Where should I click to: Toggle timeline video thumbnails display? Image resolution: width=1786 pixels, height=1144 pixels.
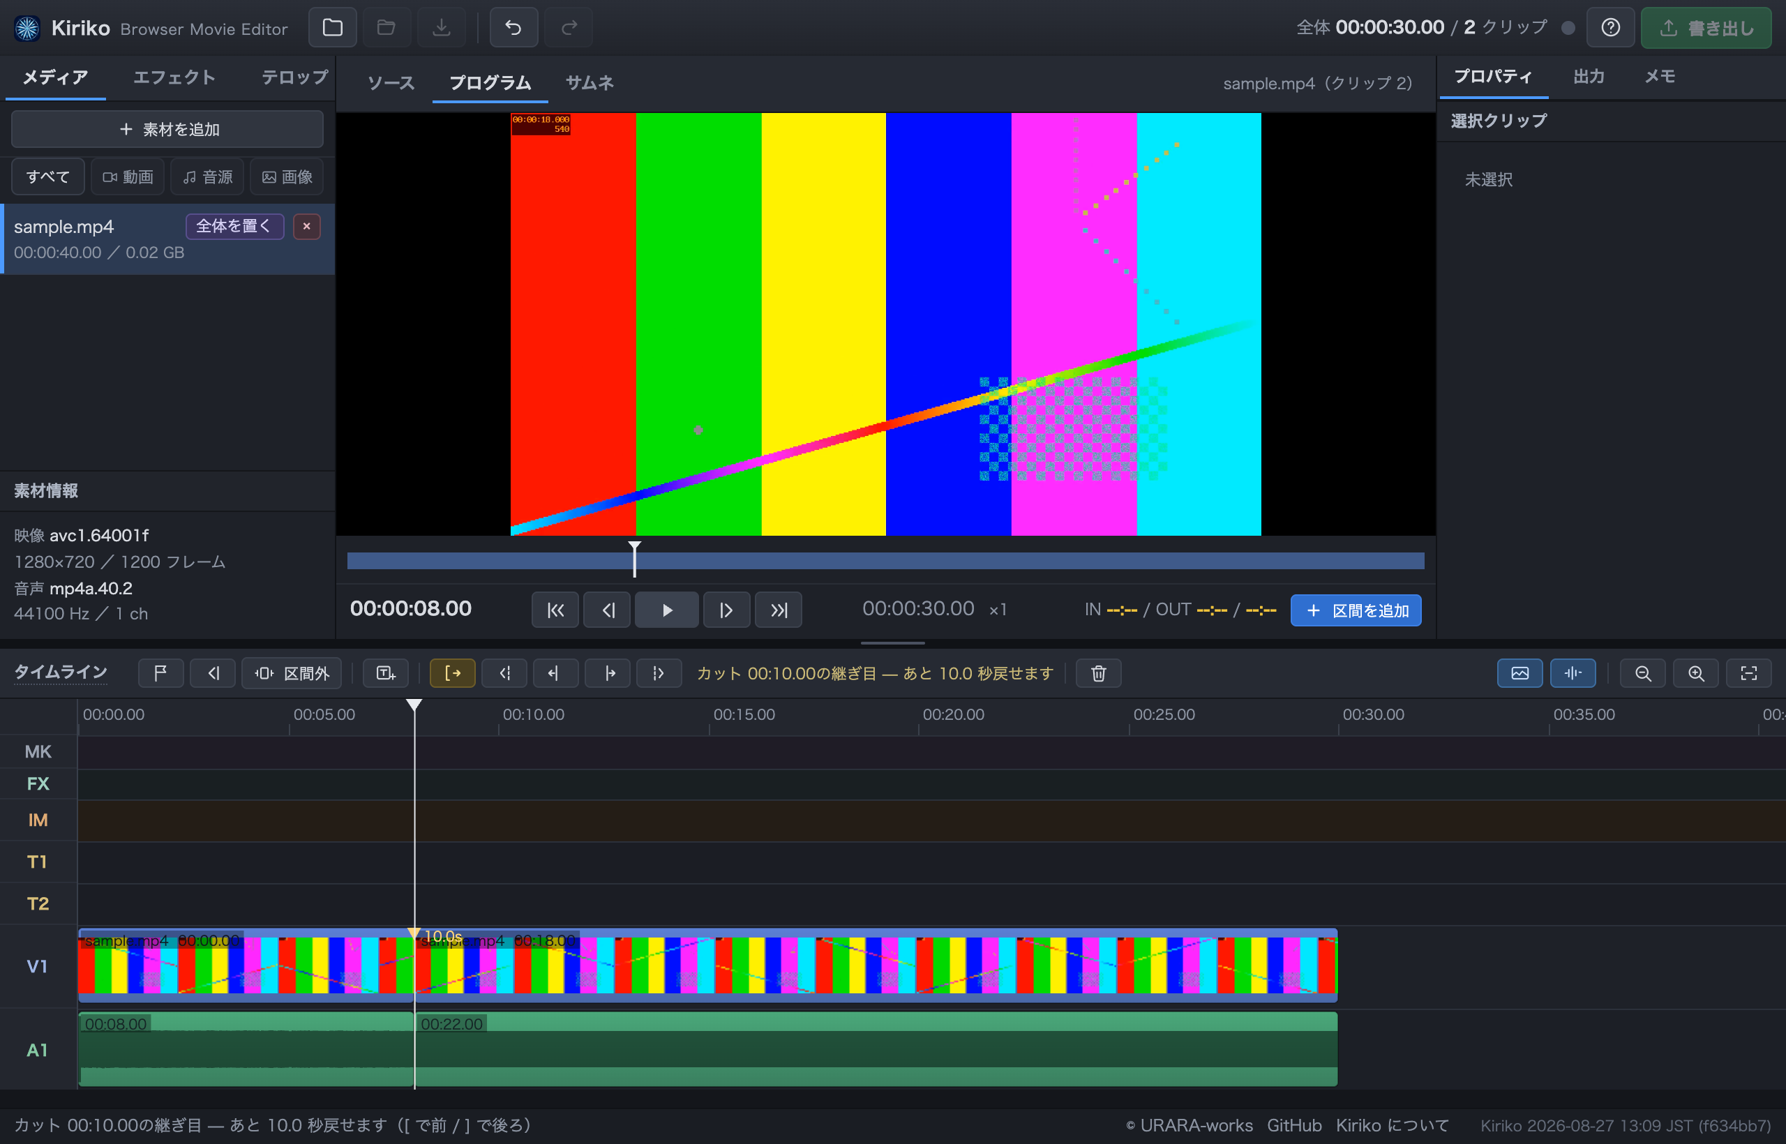click(1520, 673)
